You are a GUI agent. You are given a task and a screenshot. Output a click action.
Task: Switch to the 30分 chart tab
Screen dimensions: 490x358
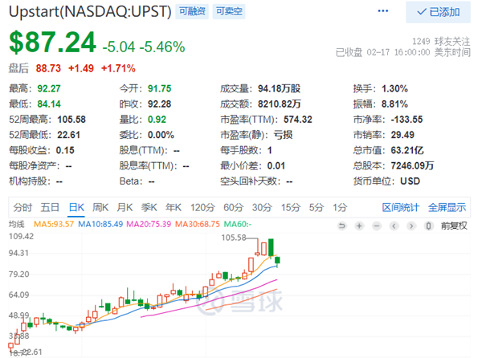pyautogui.click(x=262, y=207)
